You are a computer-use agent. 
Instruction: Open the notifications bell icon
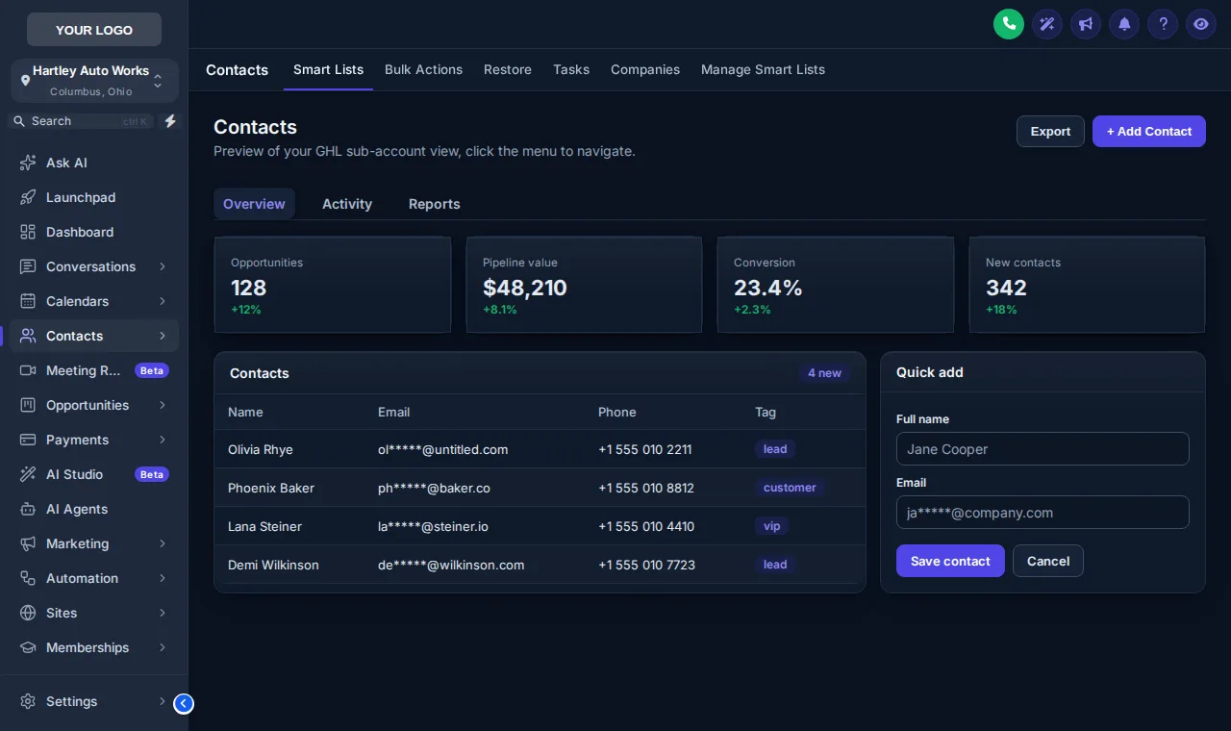pyautogui.click(x=1123, y=24)
